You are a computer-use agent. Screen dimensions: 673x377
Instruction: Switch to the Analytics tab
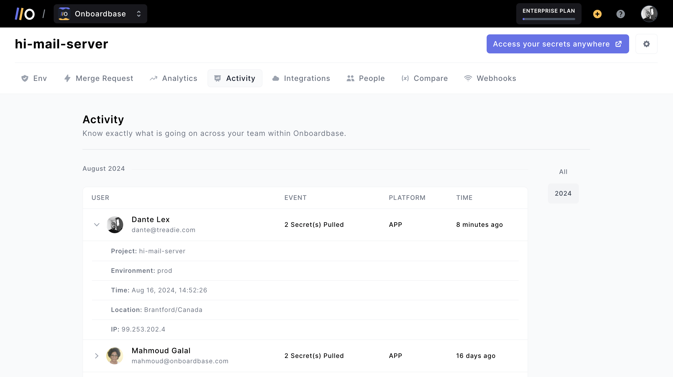[x=173, y=78]
